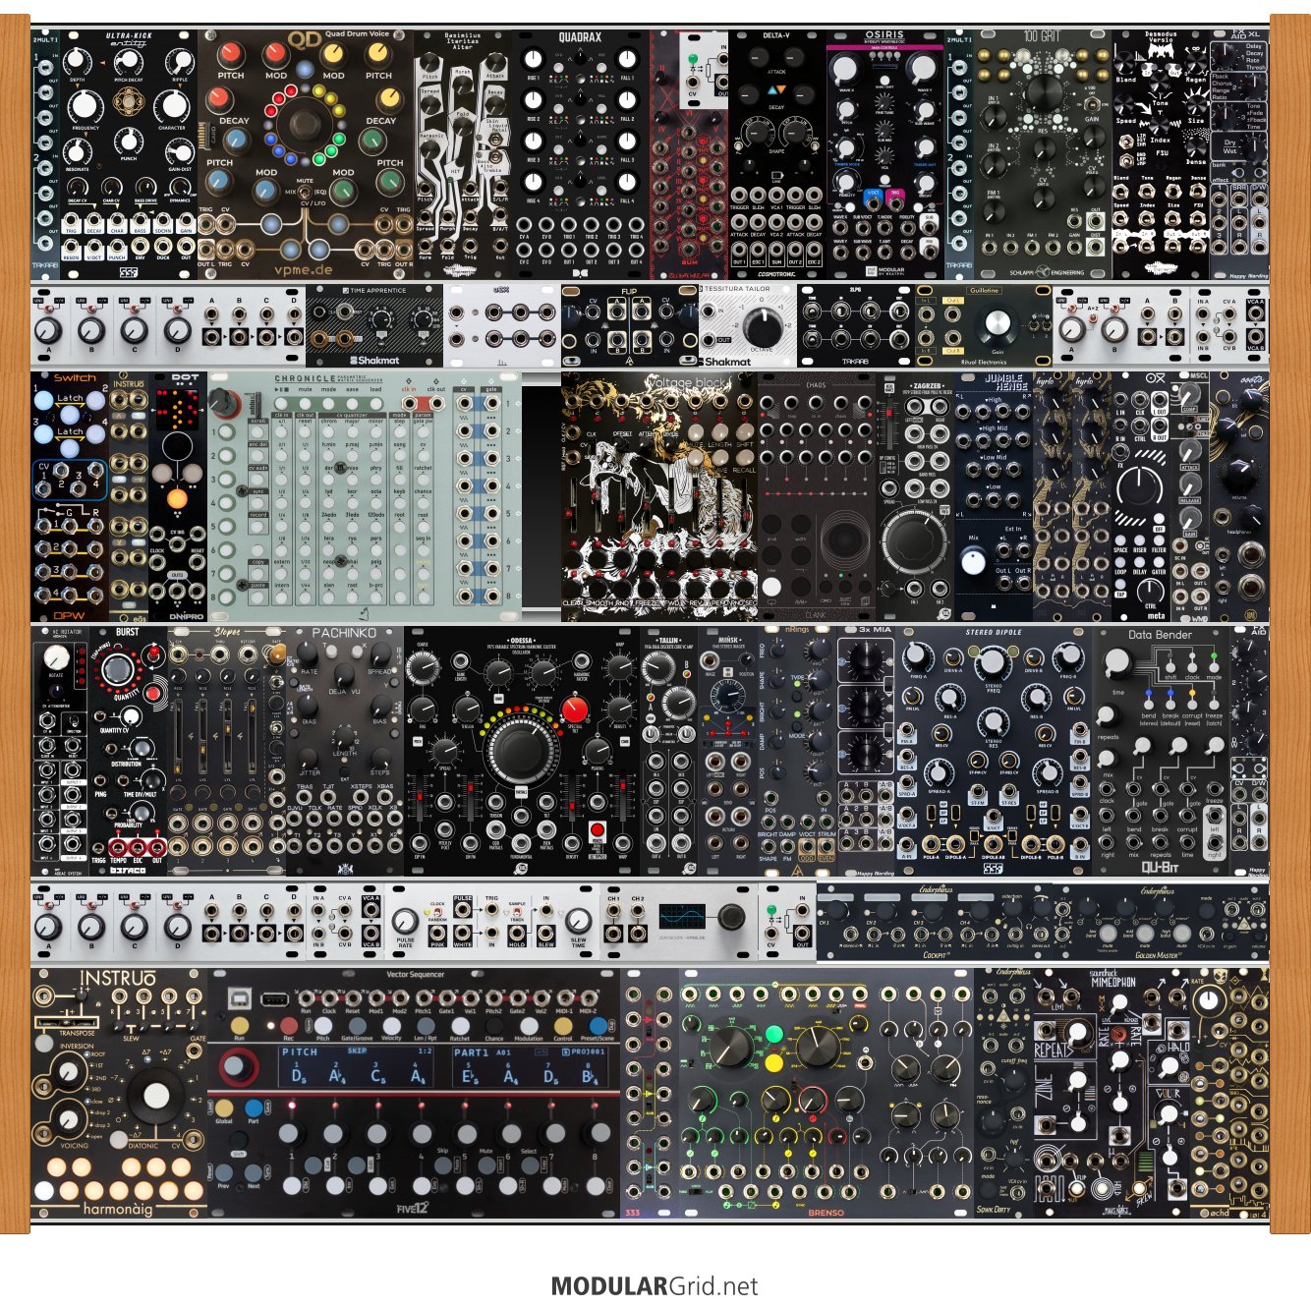Flip the MUTE/MIX switch on Quad Drum Voice
The height and width of the screenshot is (1307, 1311).
tap(305, 192)
